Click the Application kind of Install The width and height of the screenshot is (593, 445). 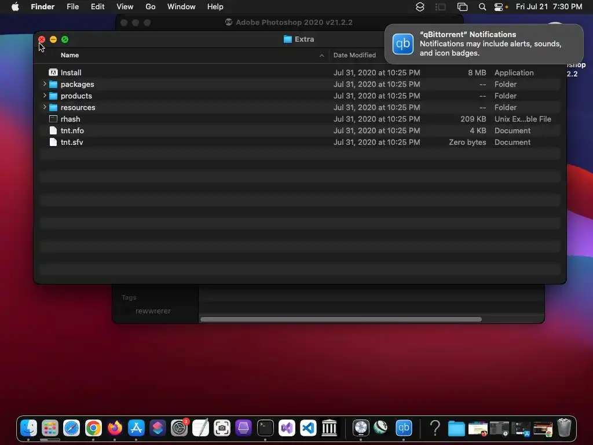514,72
